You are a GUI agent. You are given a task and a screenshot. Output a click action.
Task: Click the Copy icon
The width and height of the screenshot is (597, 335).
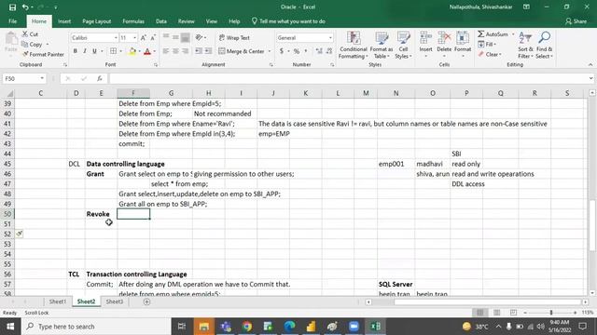click(x=25, y=44)
